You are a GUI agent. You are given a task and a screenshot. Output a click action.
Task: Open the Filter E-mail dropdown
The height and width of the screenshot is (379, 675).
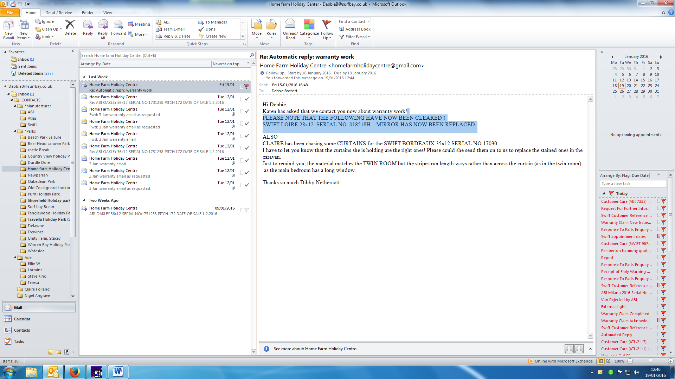coord(355,37)
